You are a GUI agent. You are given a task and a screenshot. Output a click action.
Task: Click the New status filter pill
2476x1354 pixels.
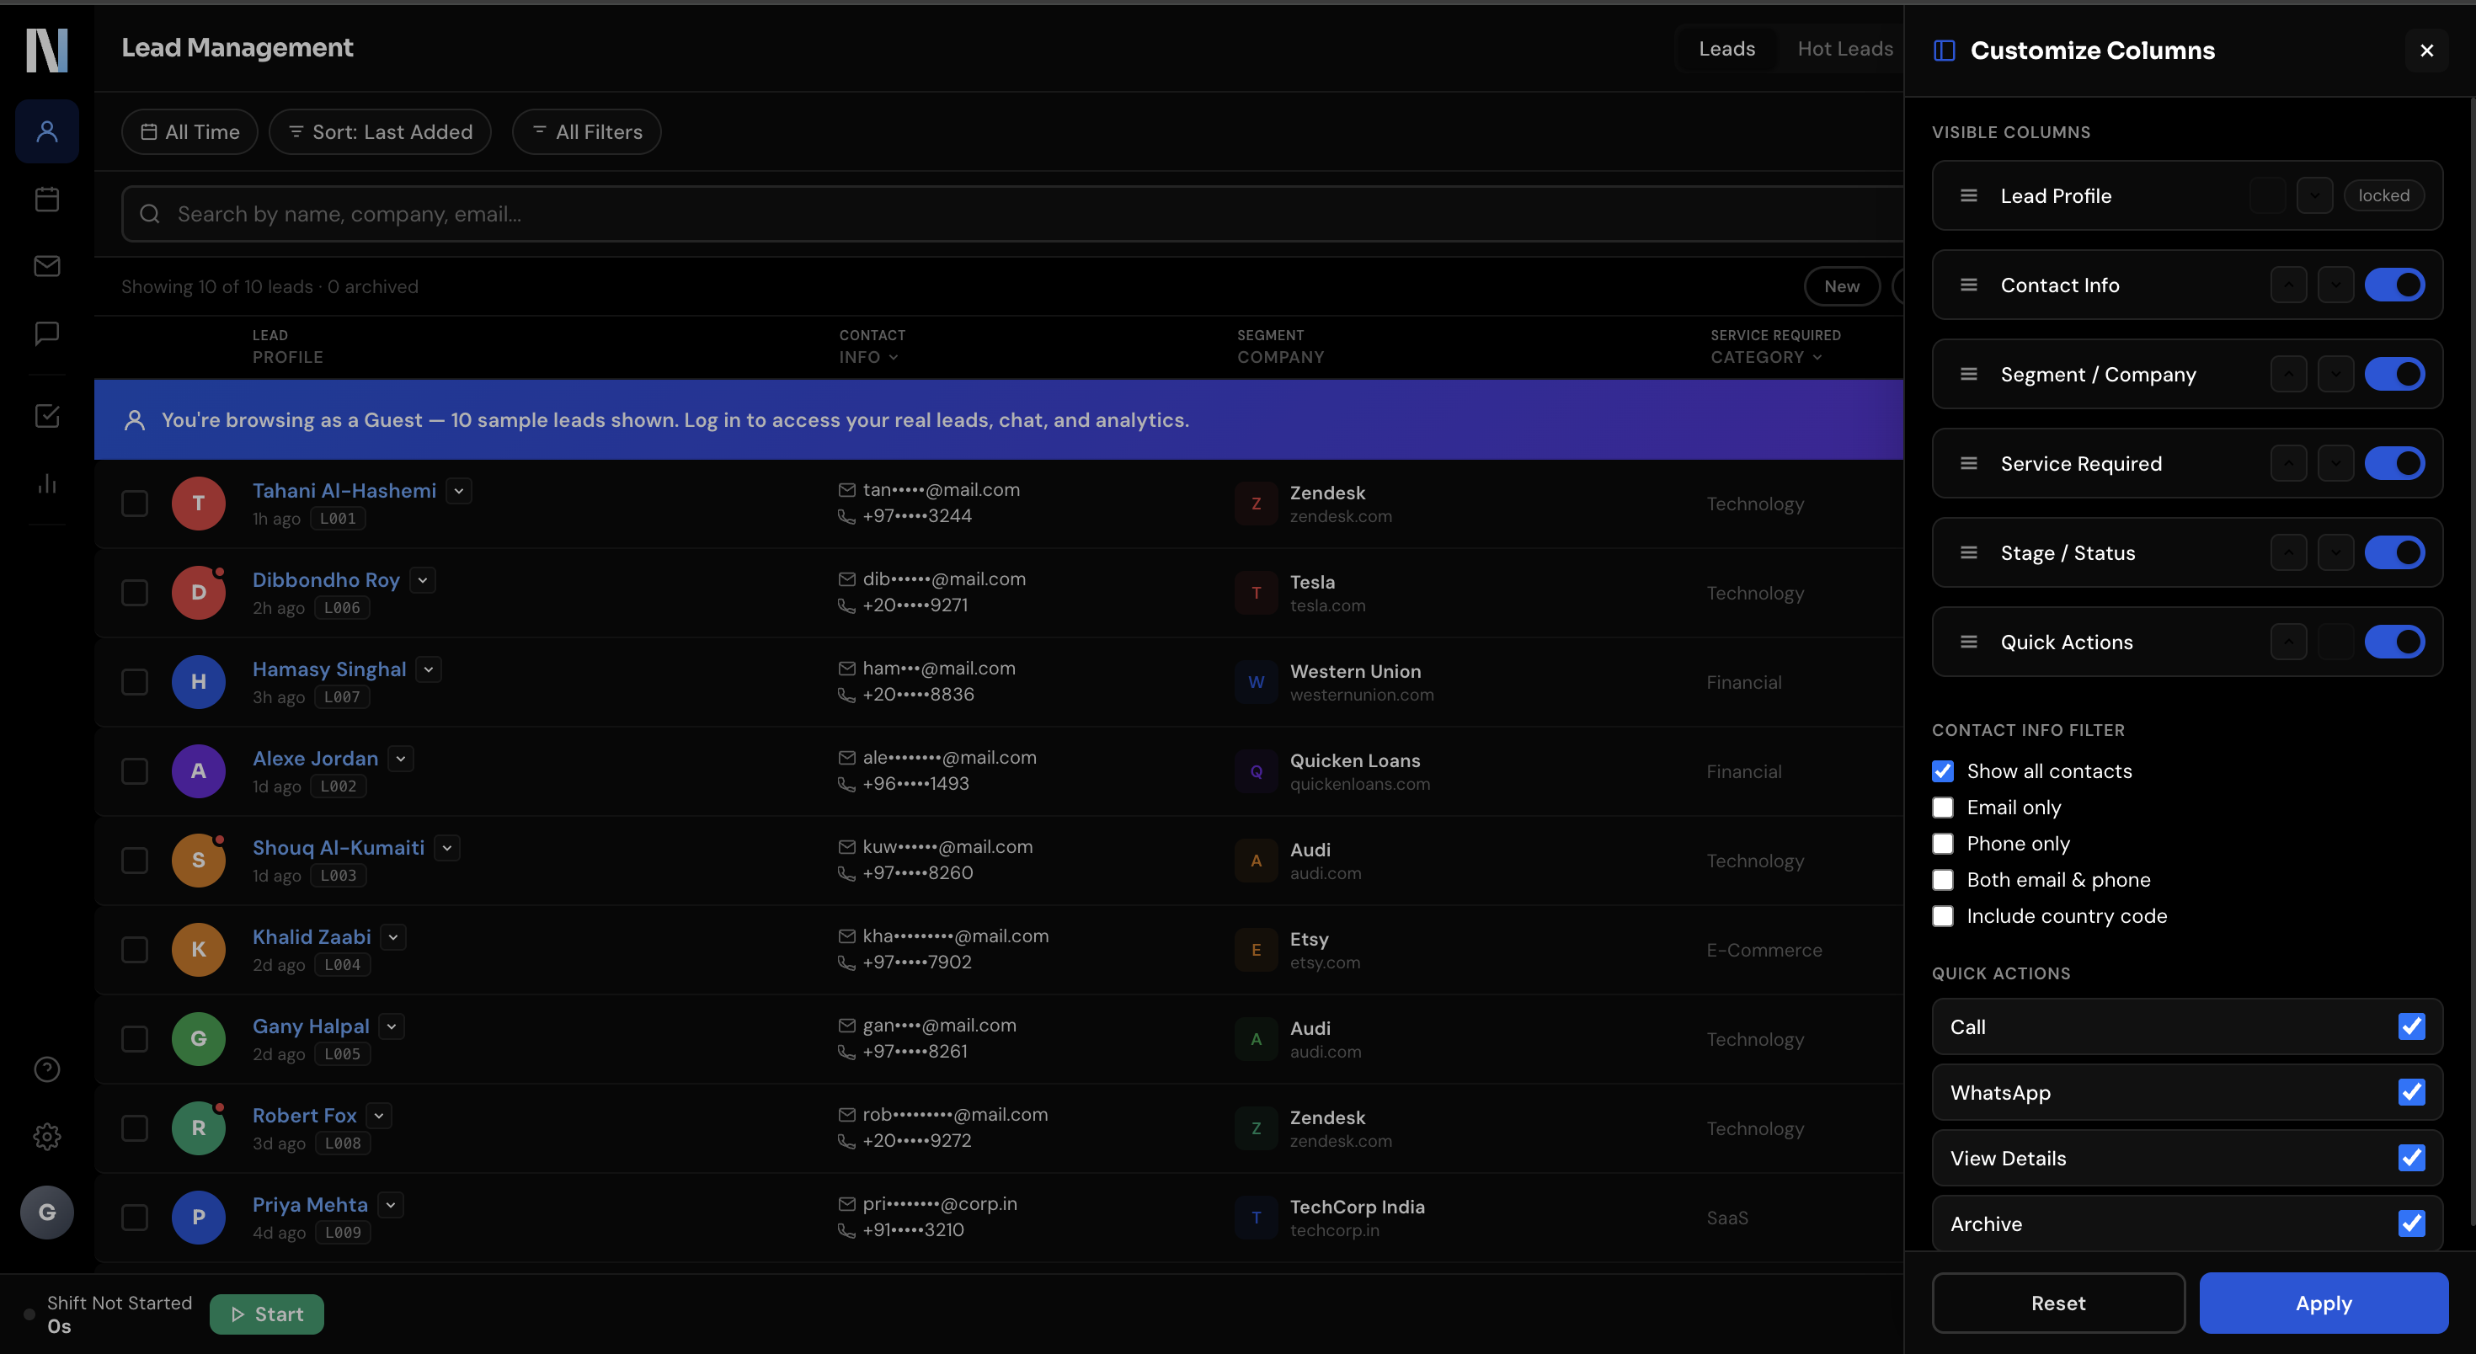pos(1842,286)
